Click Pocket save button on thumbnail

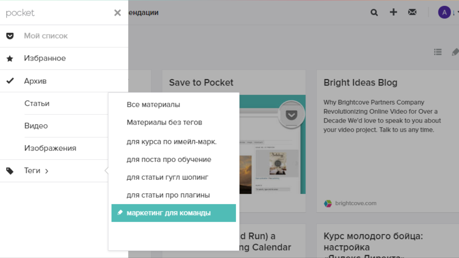tap(291, 115)
